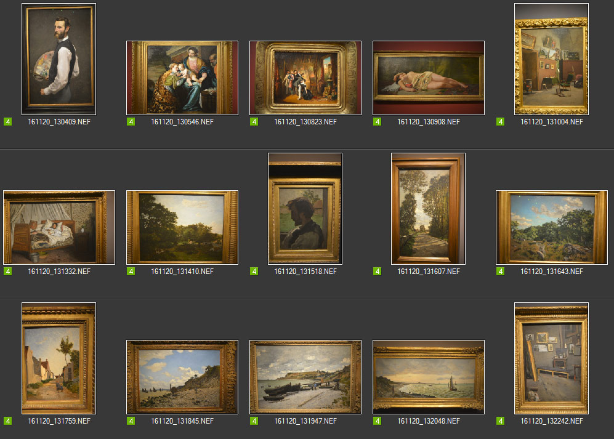The width and height of the screenshot is (614, 439).
Task: Click the file name 161120_131518.NEF
Action: pos(305,272)
